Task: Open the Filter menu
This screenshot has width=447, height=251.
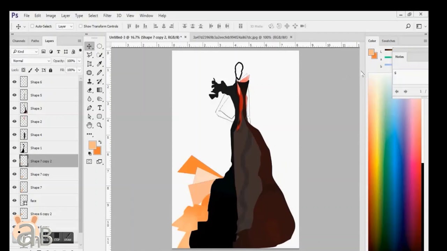Action: 107,16
